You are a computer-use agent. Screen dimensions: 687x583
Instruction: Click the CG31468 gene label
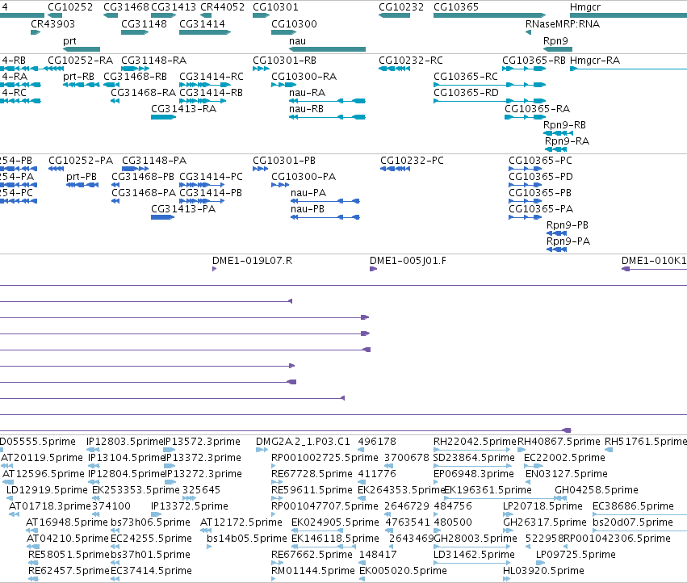(126, 7)
